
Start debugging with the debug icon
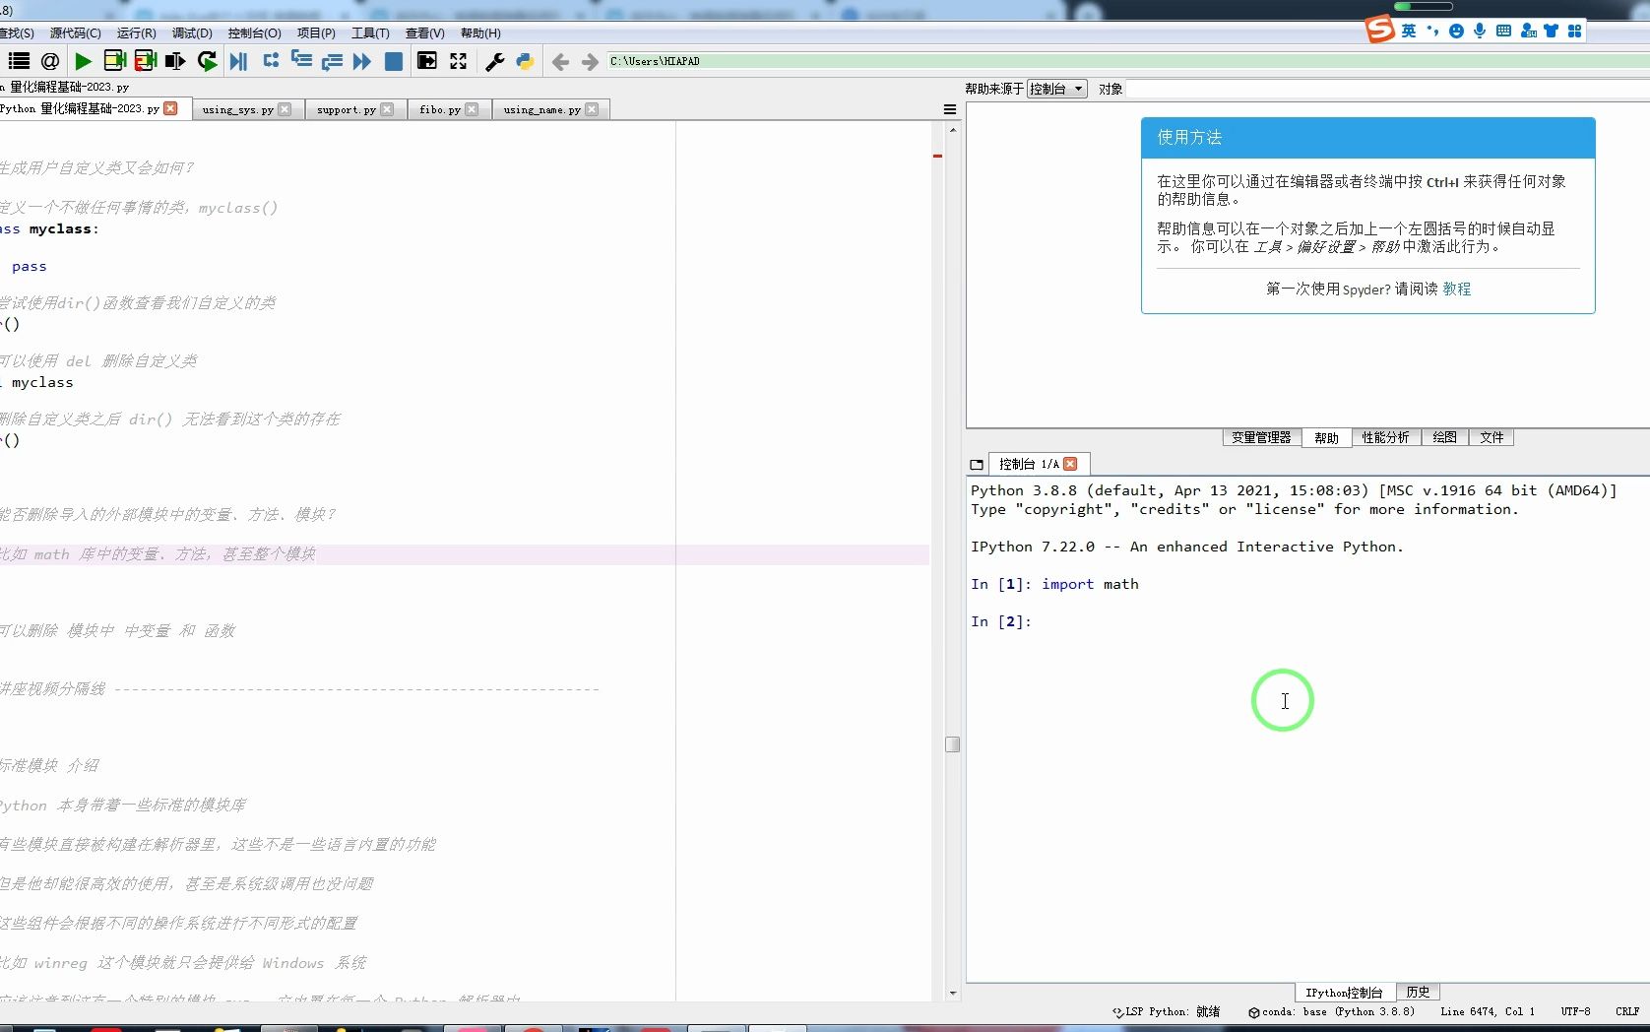pos(238,61)
